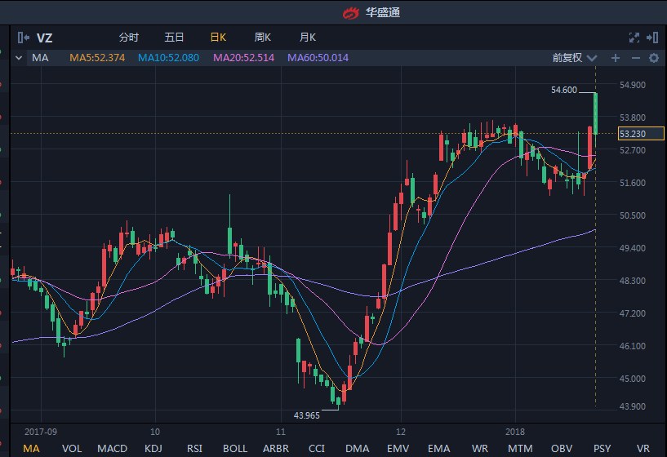Switch to the VOL indicator
Screen dimensions: 667x457
[x=72, y=448]
